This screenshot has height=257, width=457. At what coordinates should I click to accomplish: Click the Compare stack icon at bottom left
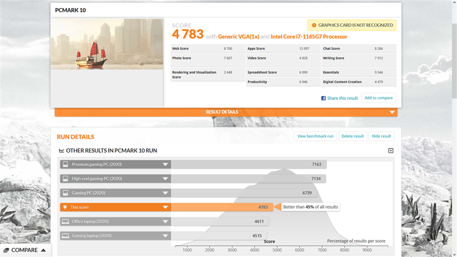coord(6,250)
